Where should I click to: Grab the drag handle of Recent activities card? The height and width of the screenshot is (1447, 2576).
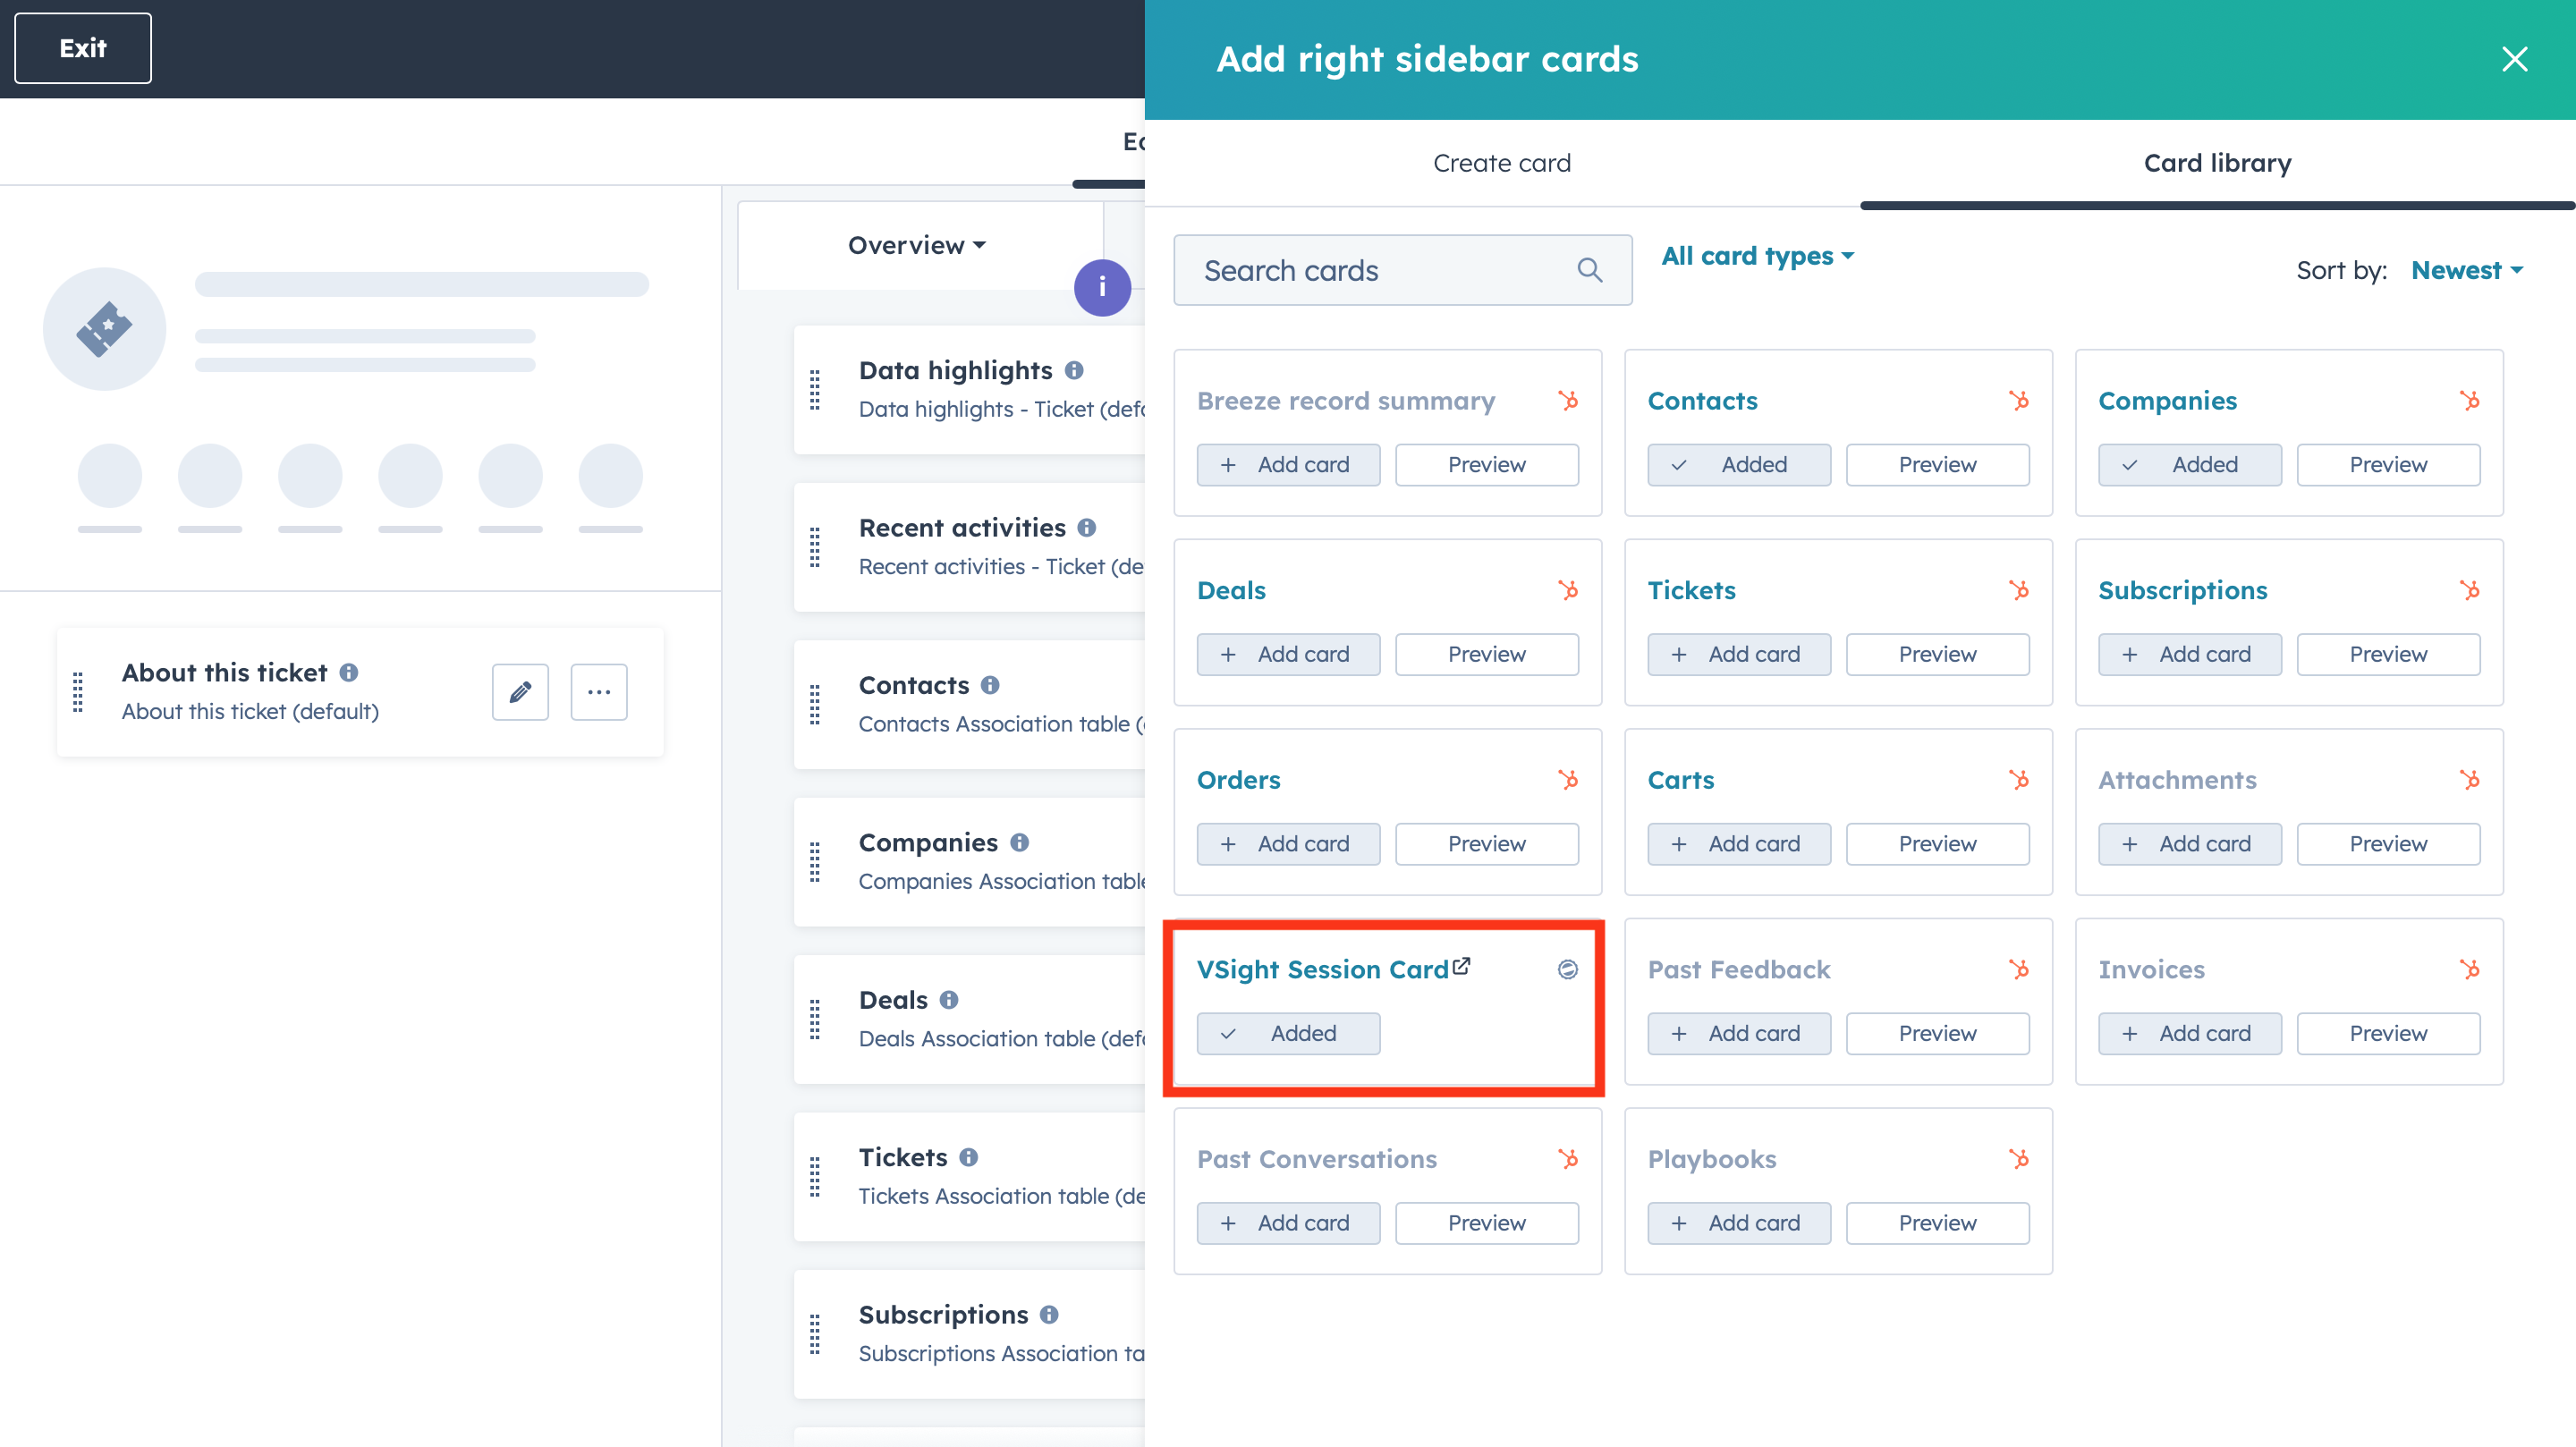click(x=815, y=547)
